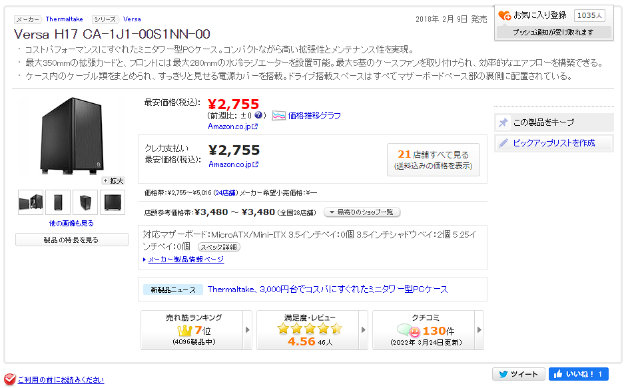Viewport: 626px width, 388px height.
Task: Click the pushpin icon to keep this product
Action: click(503, 122)
